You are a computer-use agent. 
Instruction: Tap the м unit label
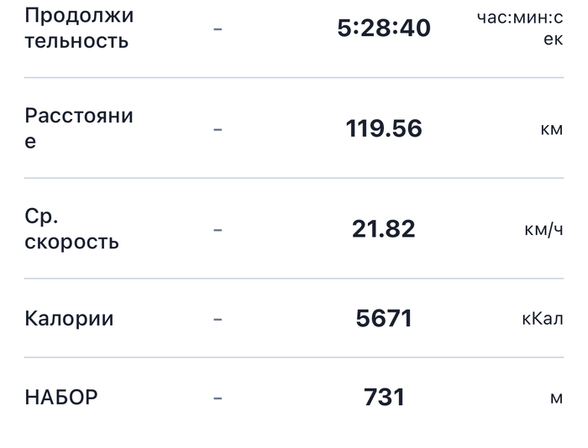point(556,398)
